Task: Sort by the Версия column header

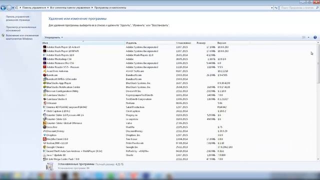Action: click(x=233, y=43)
